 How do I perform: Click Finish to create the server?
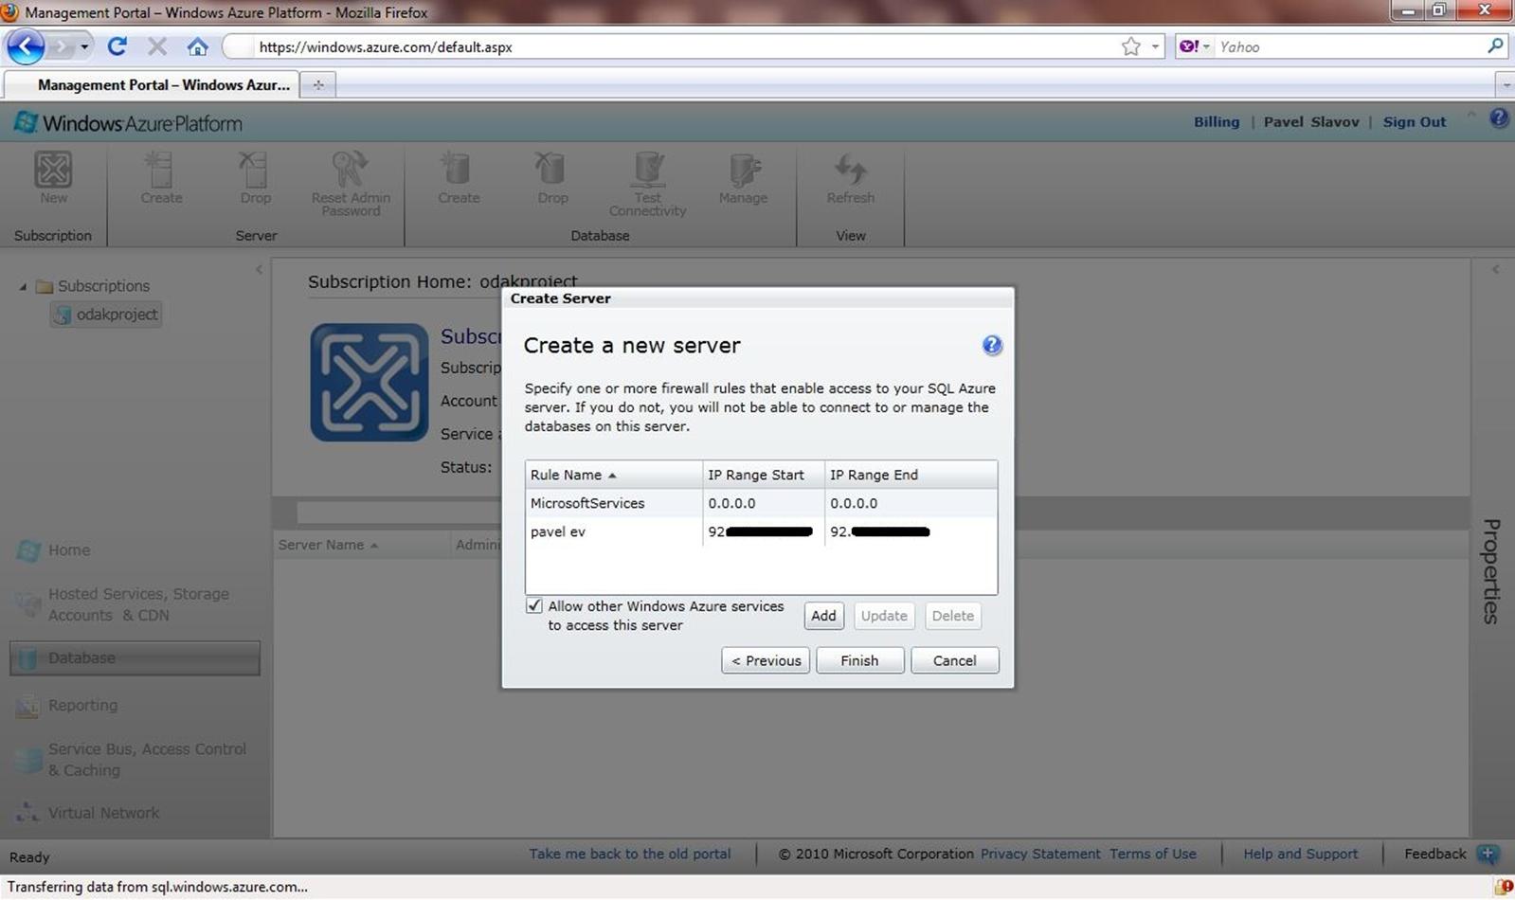click(x=859, y=660)
